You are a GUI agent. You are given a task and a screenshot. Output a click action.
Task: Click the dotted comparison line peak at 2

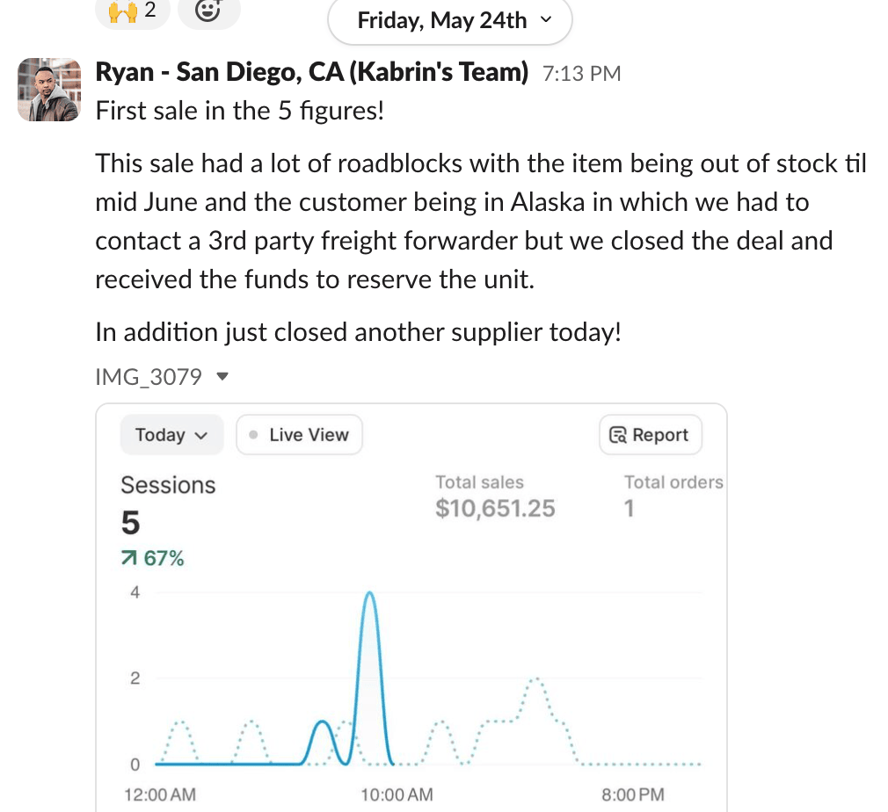[x=534, y=679]
